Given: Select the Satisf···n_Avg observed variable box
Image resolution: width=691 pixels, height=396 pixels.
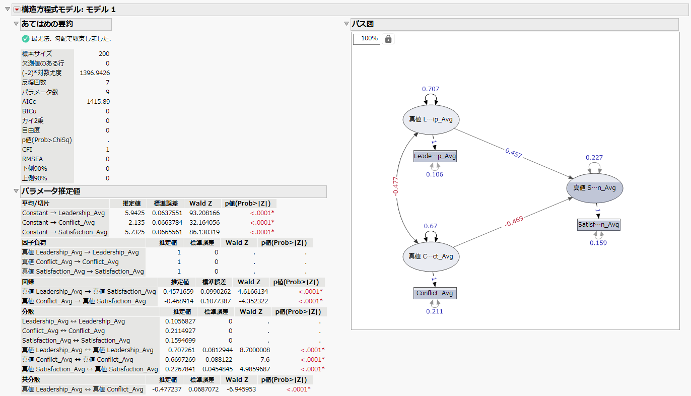Looking at the screenshot, I should (x=599, y=225).
